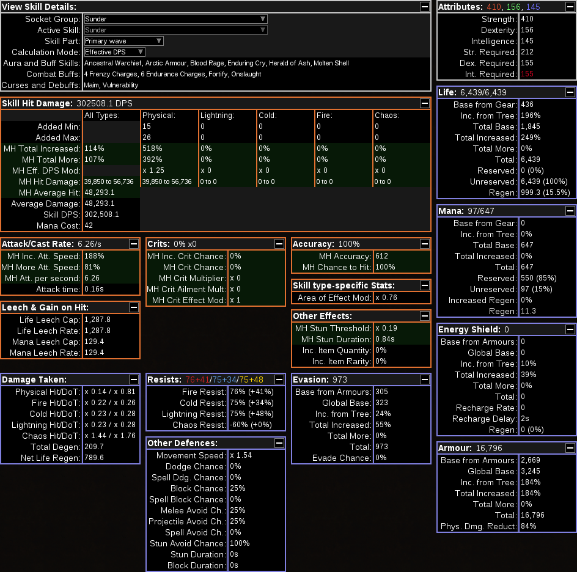Image resolution: width=577 pixels, height=572 pixels.
Task: Toggle the Resists section collapse button
Action: point(279,380)
